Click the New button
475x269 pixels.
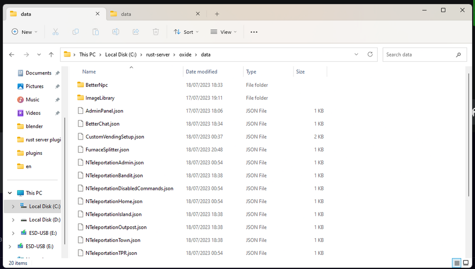tap(23, 32)
